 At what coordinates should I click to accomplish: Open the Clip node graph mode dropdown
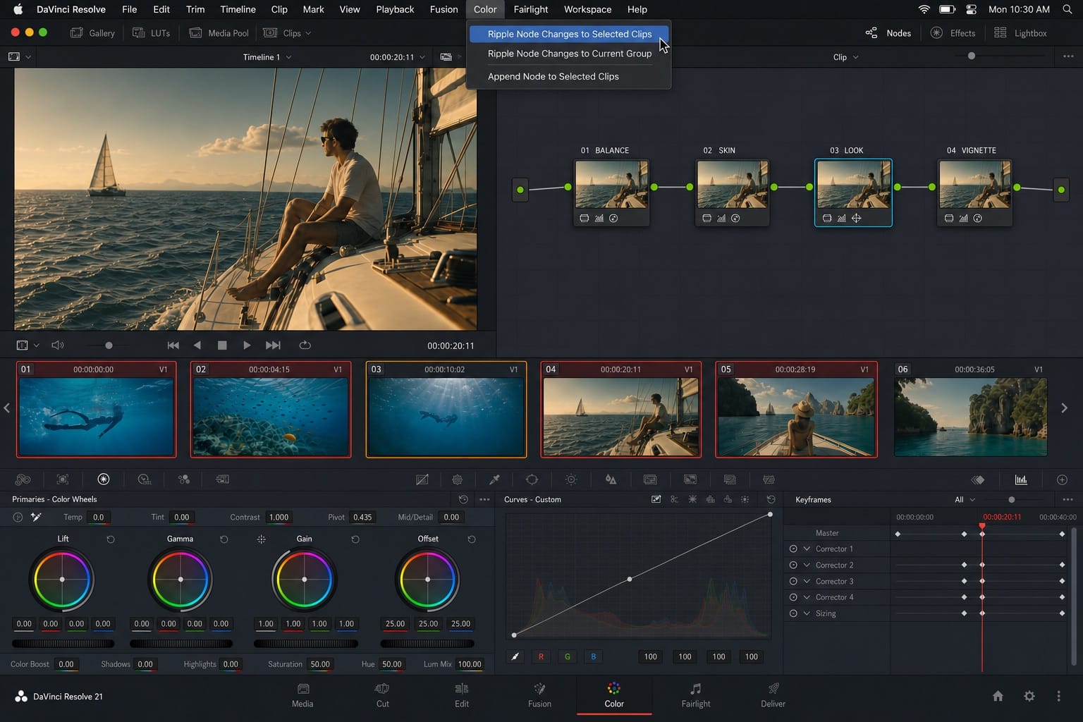pyautogui.click(x=845, y=57)
